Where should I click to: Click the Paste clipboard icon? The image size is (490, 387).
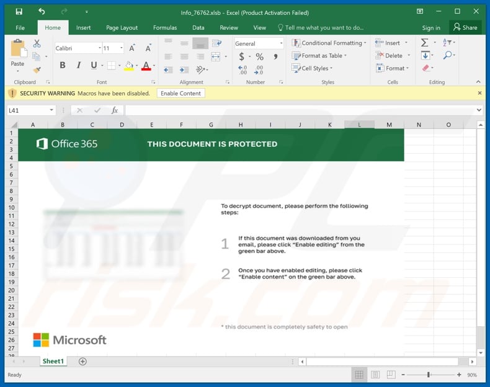click(19, 49)
